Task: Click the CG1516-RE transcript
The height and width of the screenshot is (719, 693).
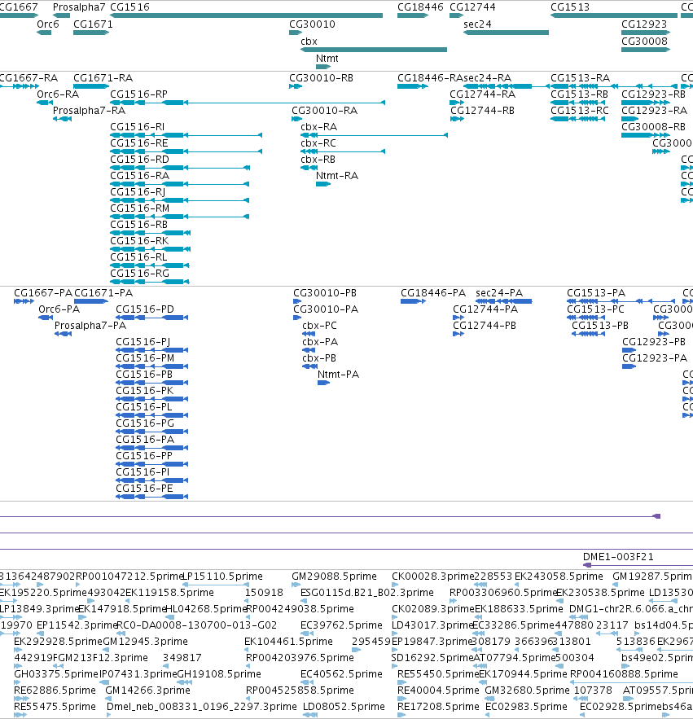Action: 186,151
